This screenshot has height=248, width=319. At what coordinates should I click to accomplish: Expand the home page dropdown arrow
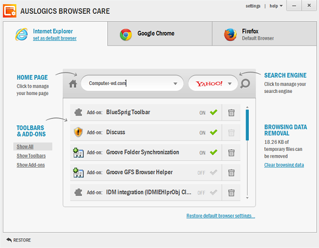click(175, 83)
